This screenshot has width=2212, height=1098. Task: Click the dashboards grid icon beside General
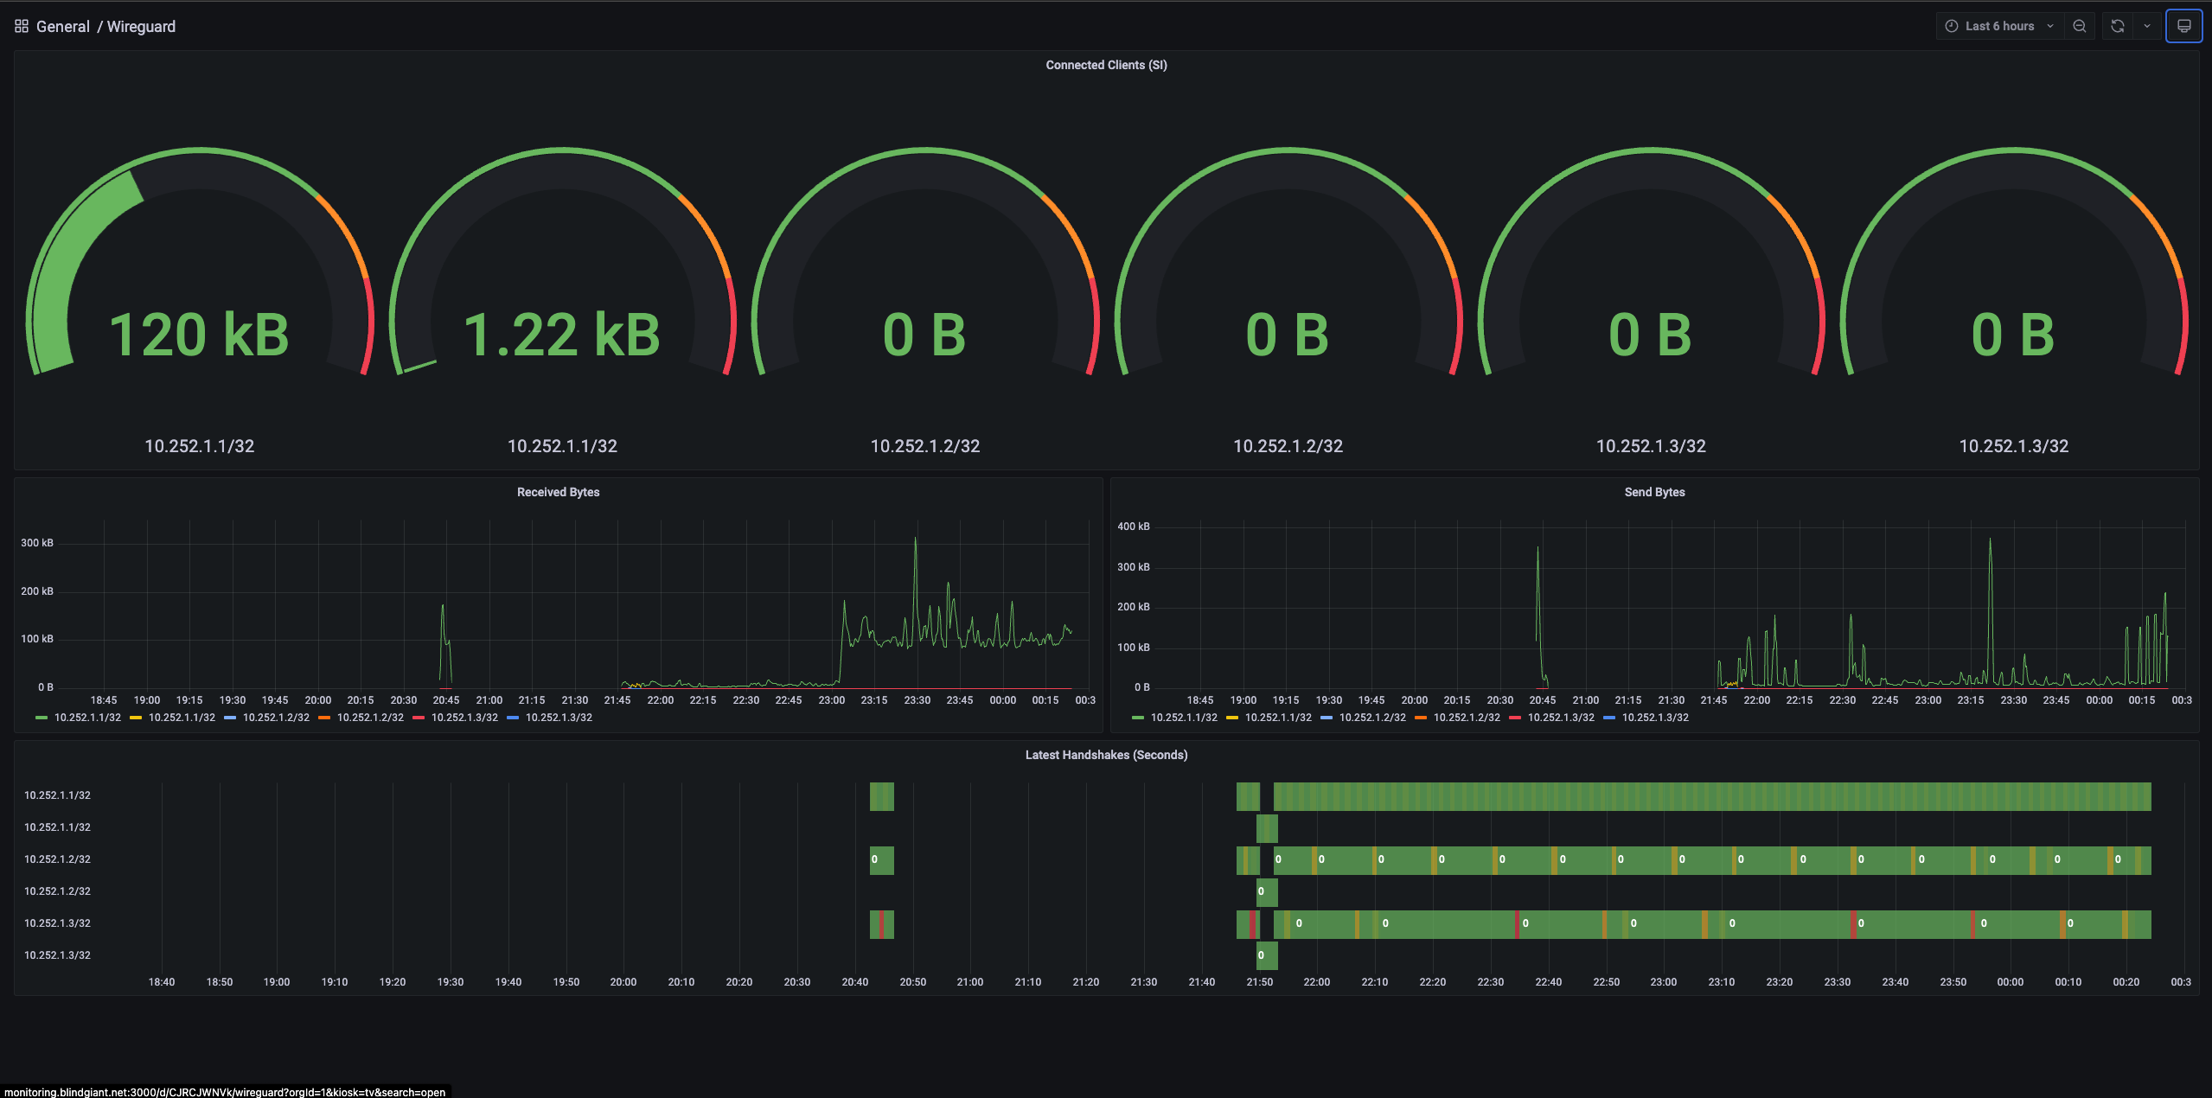pyautogui.click(x=22, y=27)
